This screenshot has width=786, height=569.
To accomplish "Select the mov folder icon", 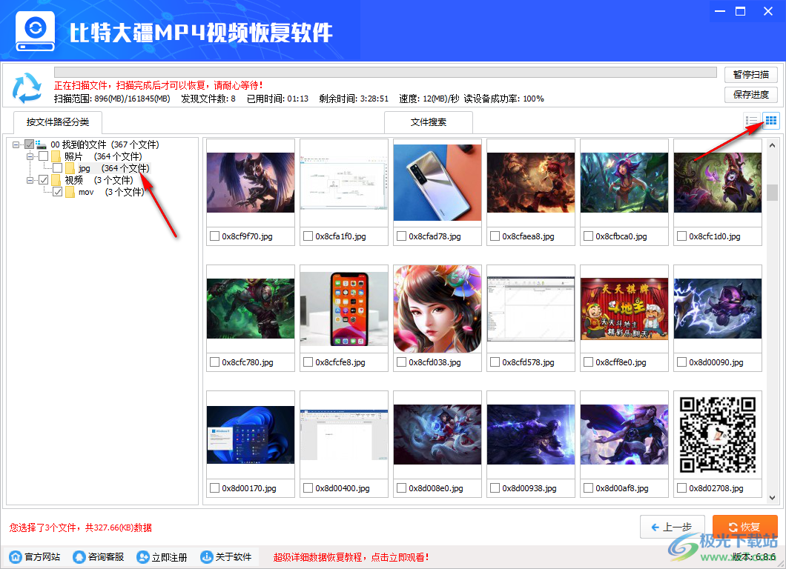I will (70, 193).
